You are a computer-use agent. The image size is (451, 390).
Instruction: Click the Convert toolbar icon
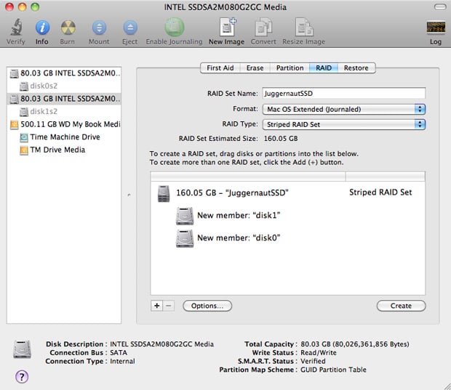pyautogui.click(x=263, y=28)
